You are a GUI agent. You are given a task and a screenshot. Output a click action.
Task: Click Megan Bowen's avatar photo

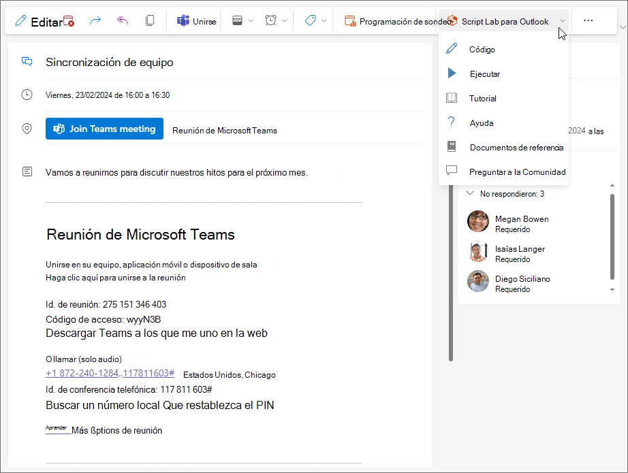pos(477,221)
